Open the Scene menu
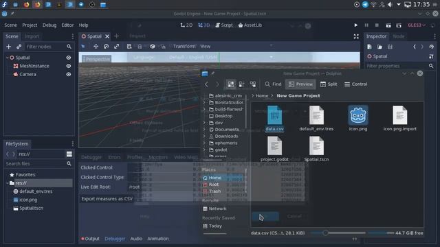The width and height of the screenshot is (440, 247). coord(11,25)
